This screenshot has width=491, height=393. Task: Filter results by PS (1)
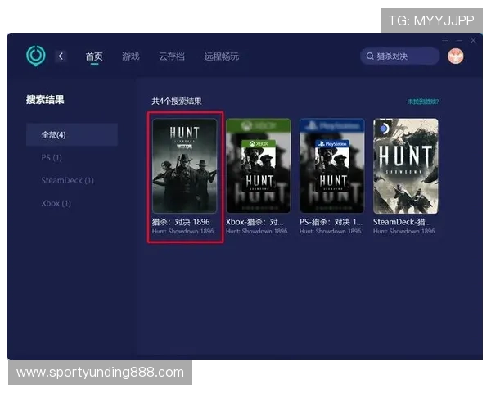[x=52, y=157]
